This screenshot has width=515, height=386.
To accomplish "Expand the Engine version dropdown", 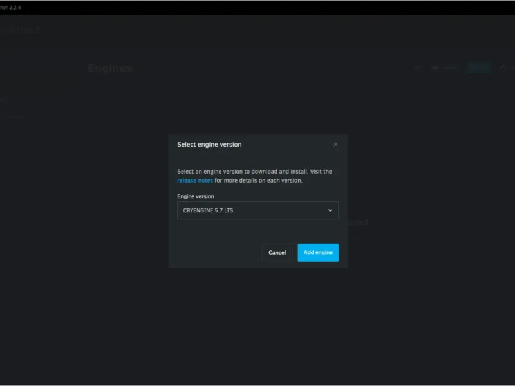I will tap(258, 210).
